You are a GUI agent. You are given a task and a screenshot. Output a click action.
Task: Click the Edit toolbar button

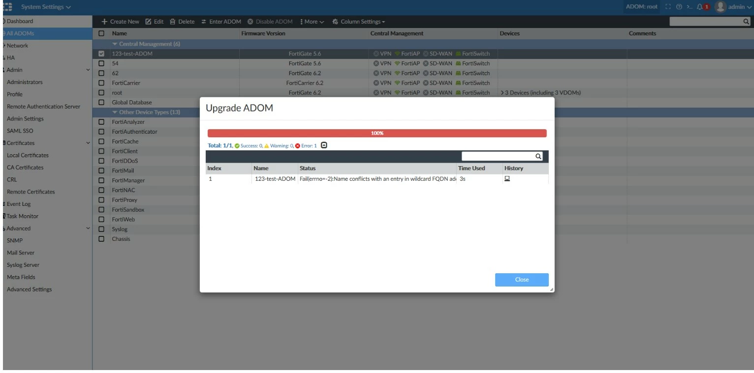(155, 22)
